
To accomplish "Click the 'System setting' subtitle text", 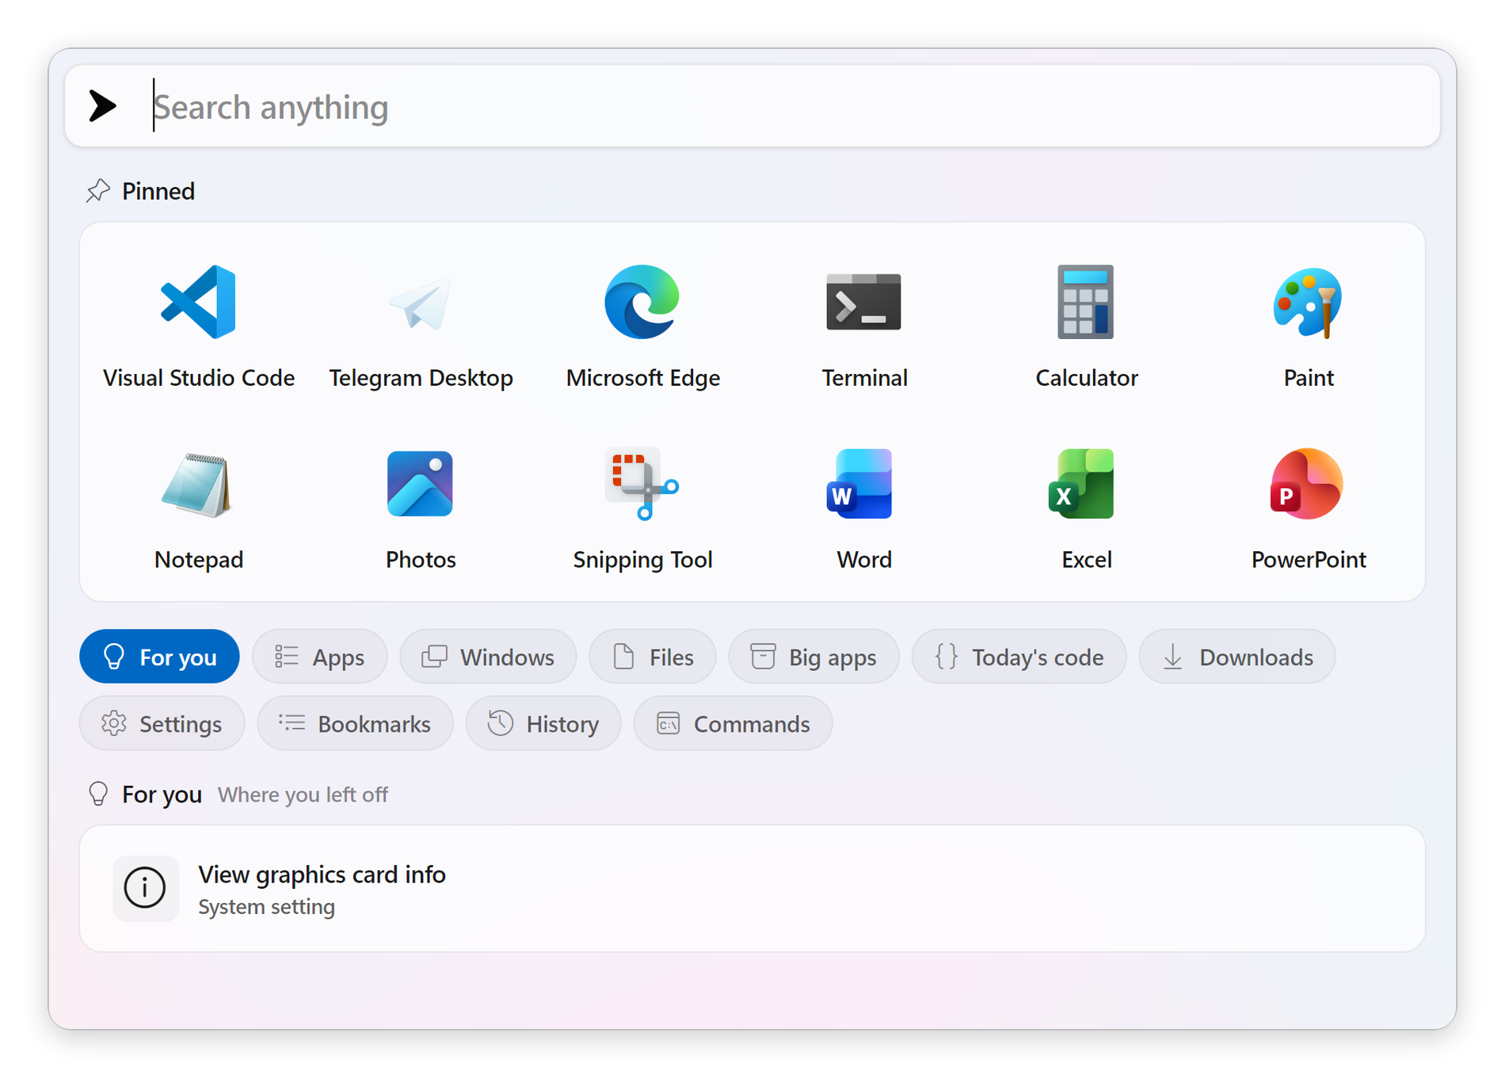I will coord(266,906).
